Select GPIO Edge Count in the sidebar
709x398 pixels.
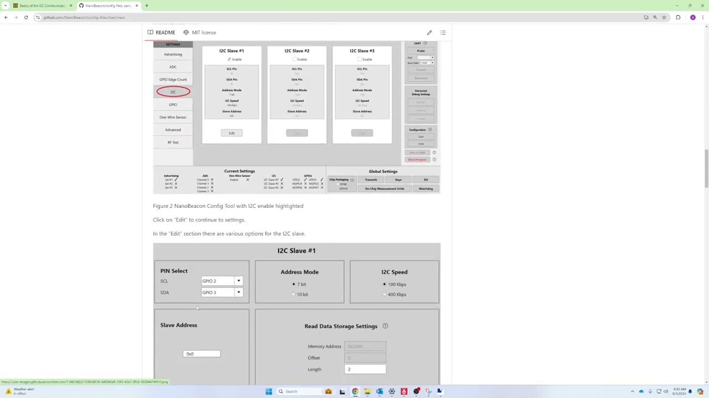pos(173,80)
